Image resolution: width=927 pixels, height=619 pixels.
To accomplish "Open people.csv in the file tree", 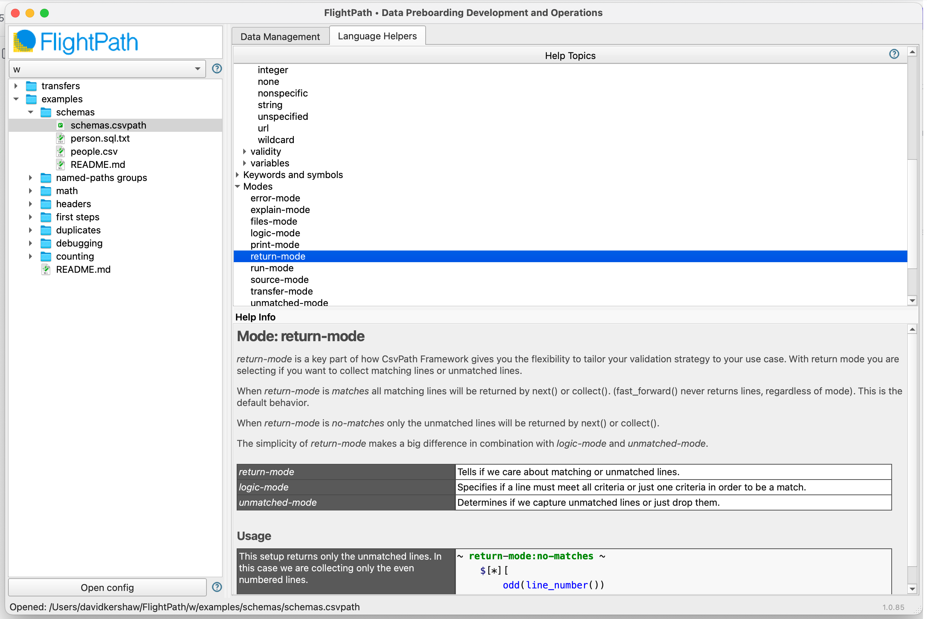I will click(x=94, y=151).
